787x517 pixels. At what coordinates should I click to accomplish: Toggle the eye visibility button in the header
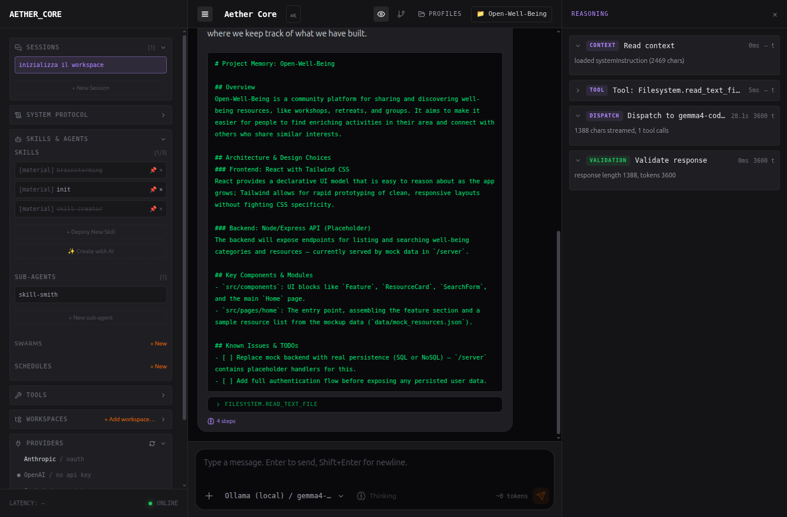381,14
